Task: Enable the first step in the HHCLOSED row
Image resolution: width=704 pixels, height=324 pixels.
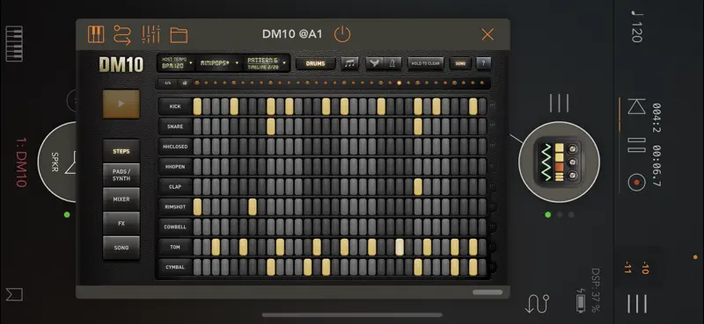Action: click(197, 147)
